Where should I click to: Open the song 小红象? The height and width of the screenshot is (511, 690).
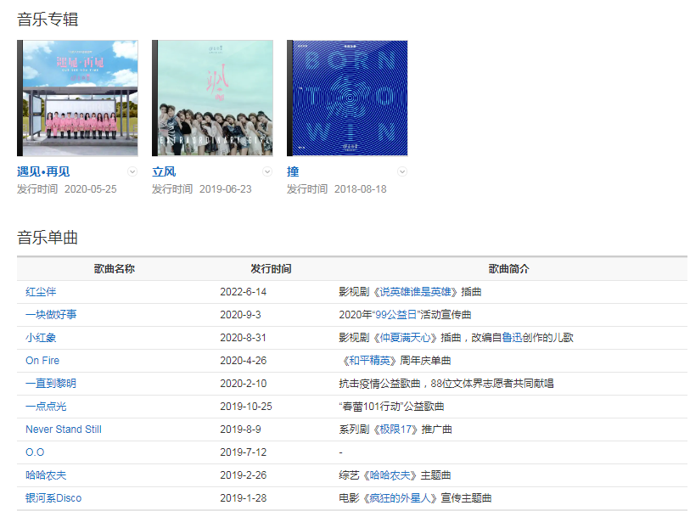(x=41, y=338)
